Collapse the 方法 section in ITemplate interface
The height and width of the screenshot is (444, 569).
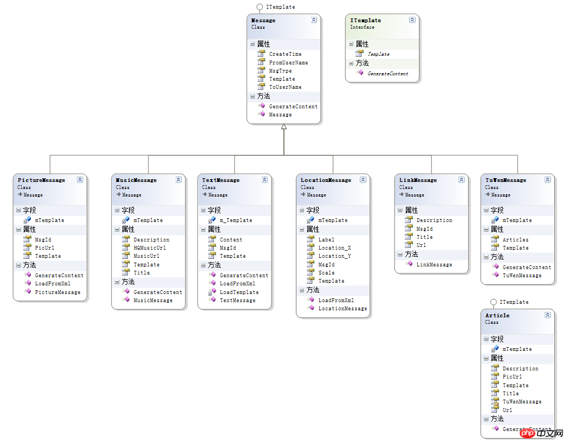351,63
